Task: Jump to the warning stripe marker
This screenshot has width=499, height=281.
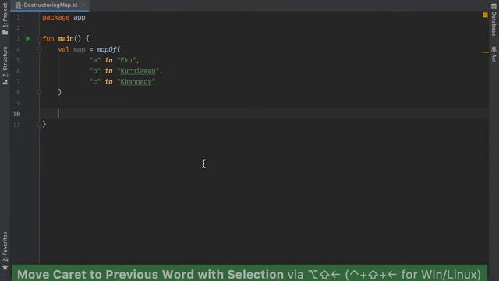Action: click(485, 52)
